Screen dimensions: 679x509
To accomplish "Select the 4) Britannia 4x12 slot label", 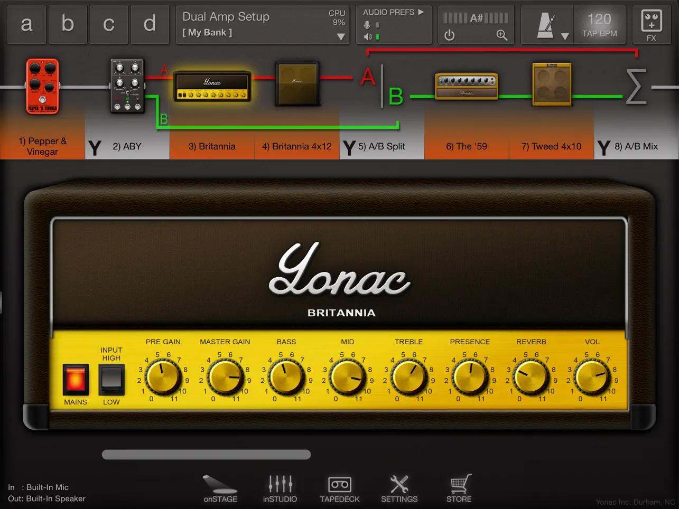I will coord(297,146).
